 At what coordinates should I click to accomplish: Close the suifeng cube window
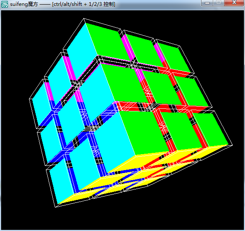coord(234,3)
